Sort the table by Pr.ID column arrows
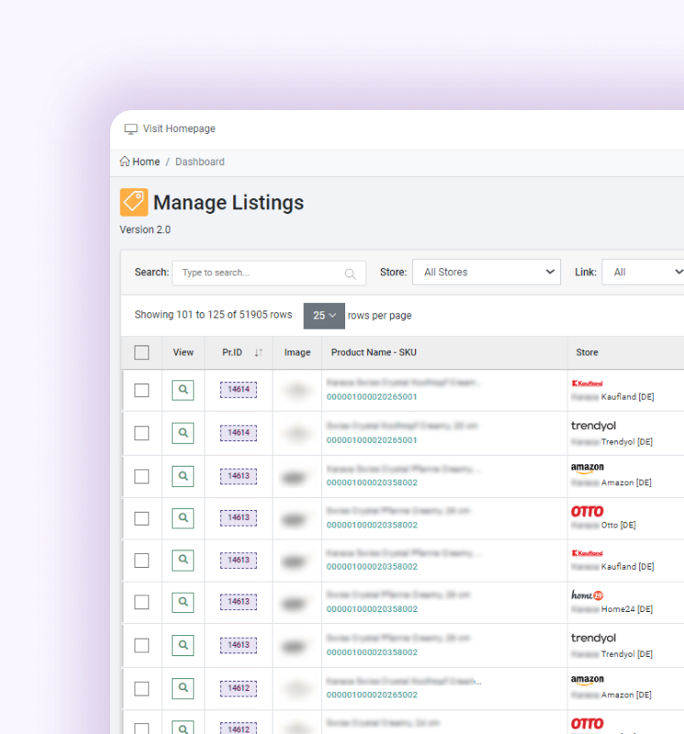Image resolution: width=684 pixels, height=734 pixels. coord(258,352)
